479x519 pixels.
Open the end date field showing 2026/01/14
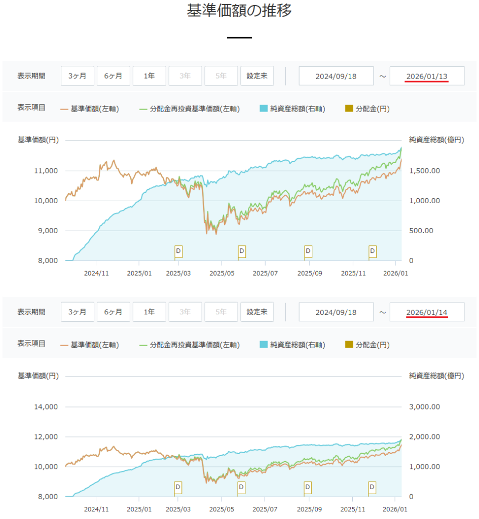click(x=427, y=312)
